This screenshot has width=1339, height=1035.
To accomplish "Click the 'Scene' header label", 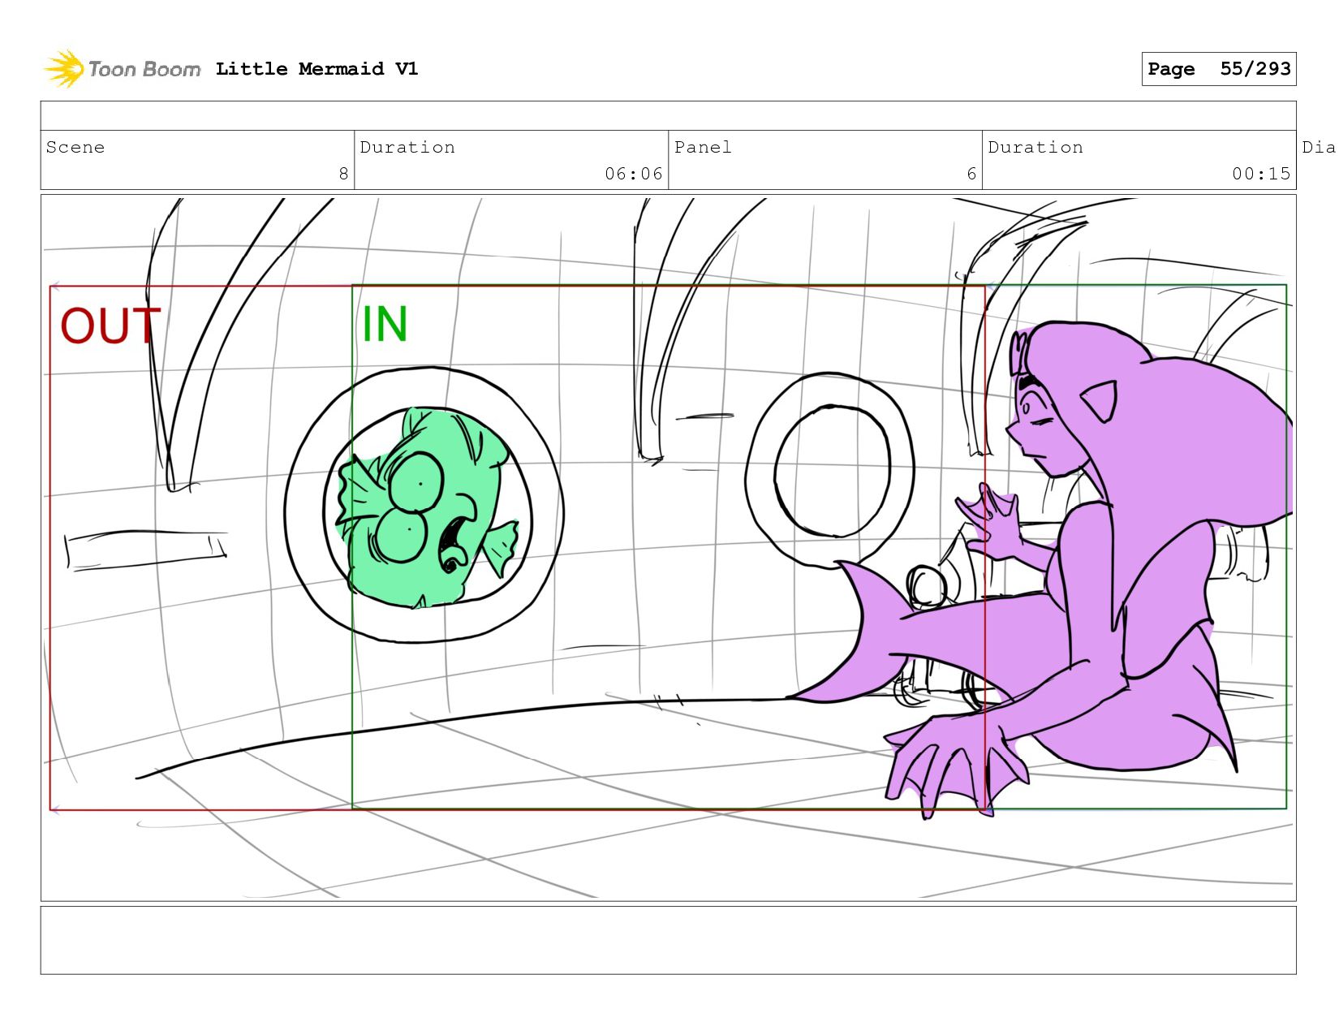I will pyautogui.click(x=75, y=147).
